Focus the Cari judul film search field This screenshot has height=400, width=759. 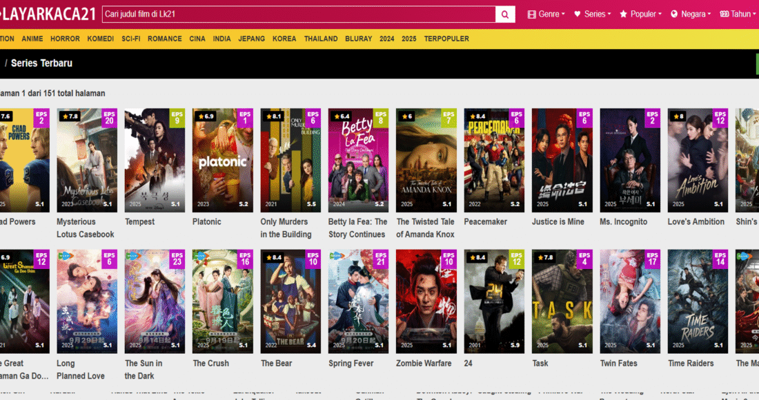[x=298, y=14]
